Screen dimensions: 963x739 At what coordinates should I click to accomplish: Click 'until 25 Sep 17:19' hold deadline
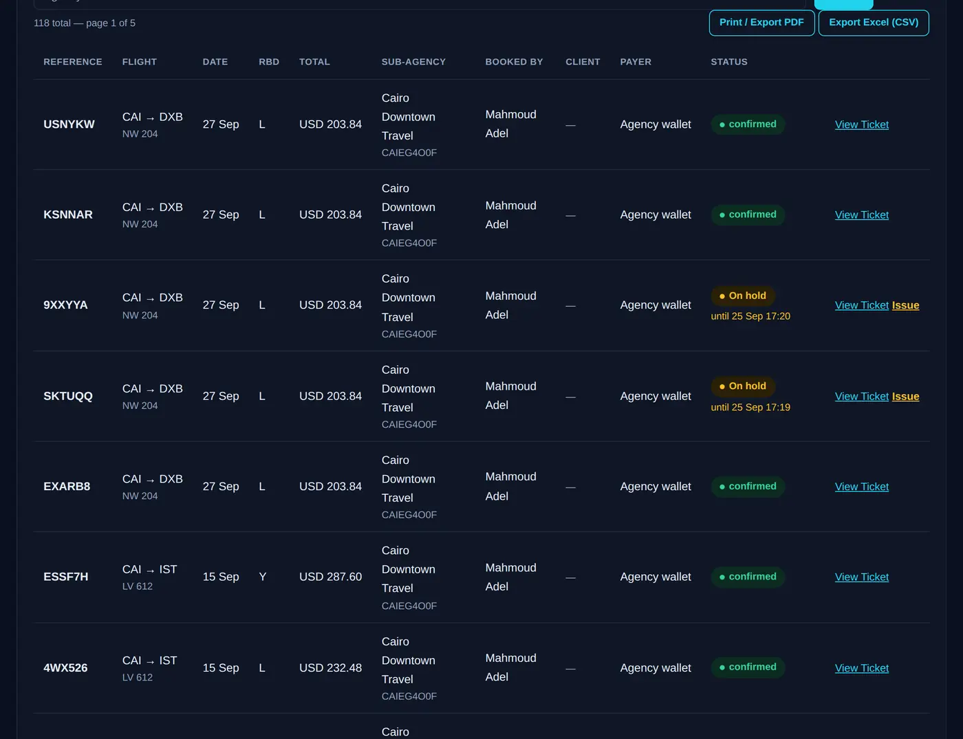pos(750,408)
